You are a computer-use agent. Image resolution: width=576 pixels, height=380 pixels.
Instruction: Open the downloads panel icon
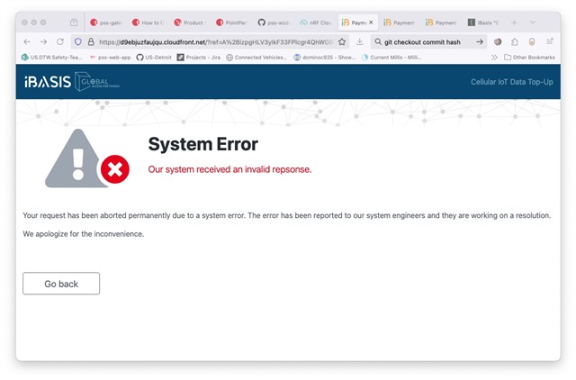pos(360,42)
